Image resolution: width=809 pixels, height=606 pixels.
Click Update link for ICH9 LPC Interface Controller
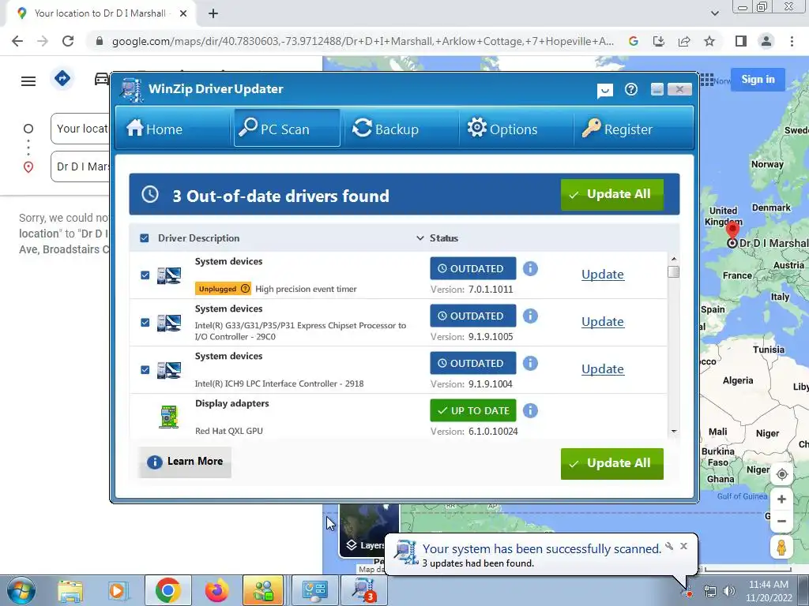(603, 369)
